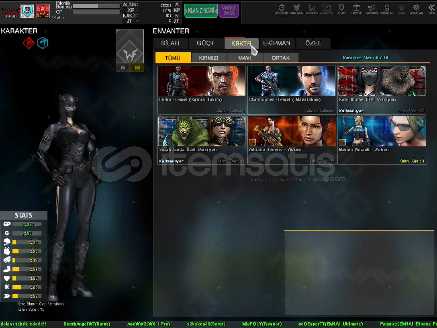Toggle the N mode button

point(123,67)
